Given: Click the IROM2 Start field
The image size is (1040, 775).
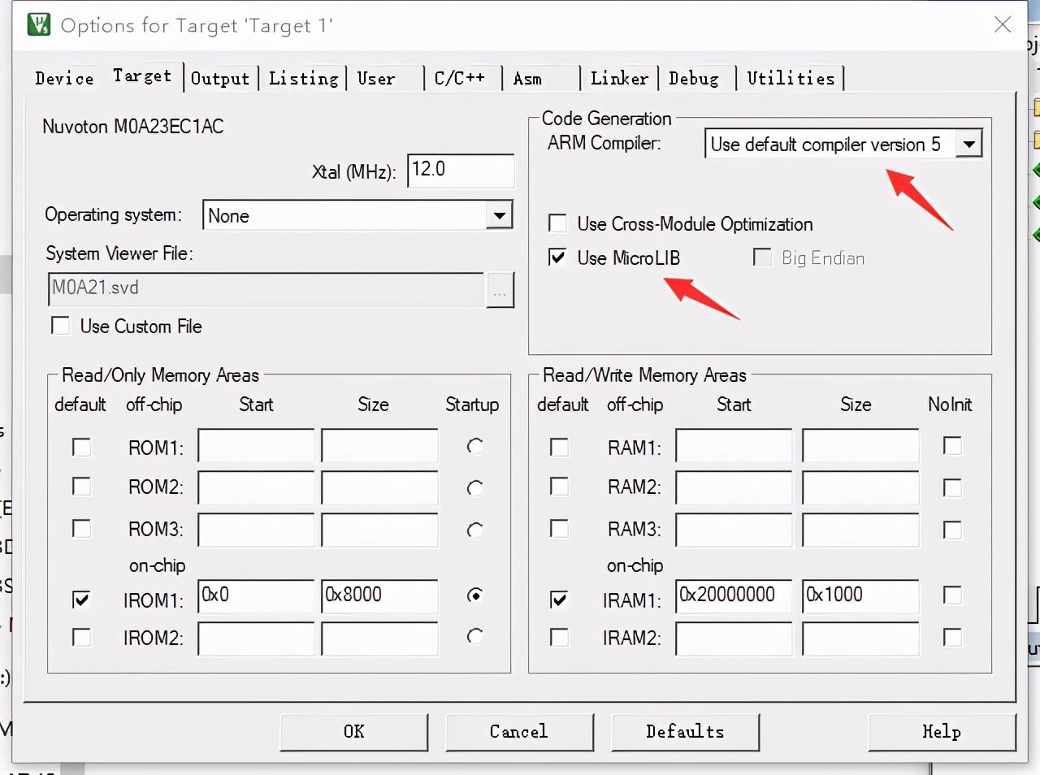Looking at the screenshot, I should click(256, 639).
